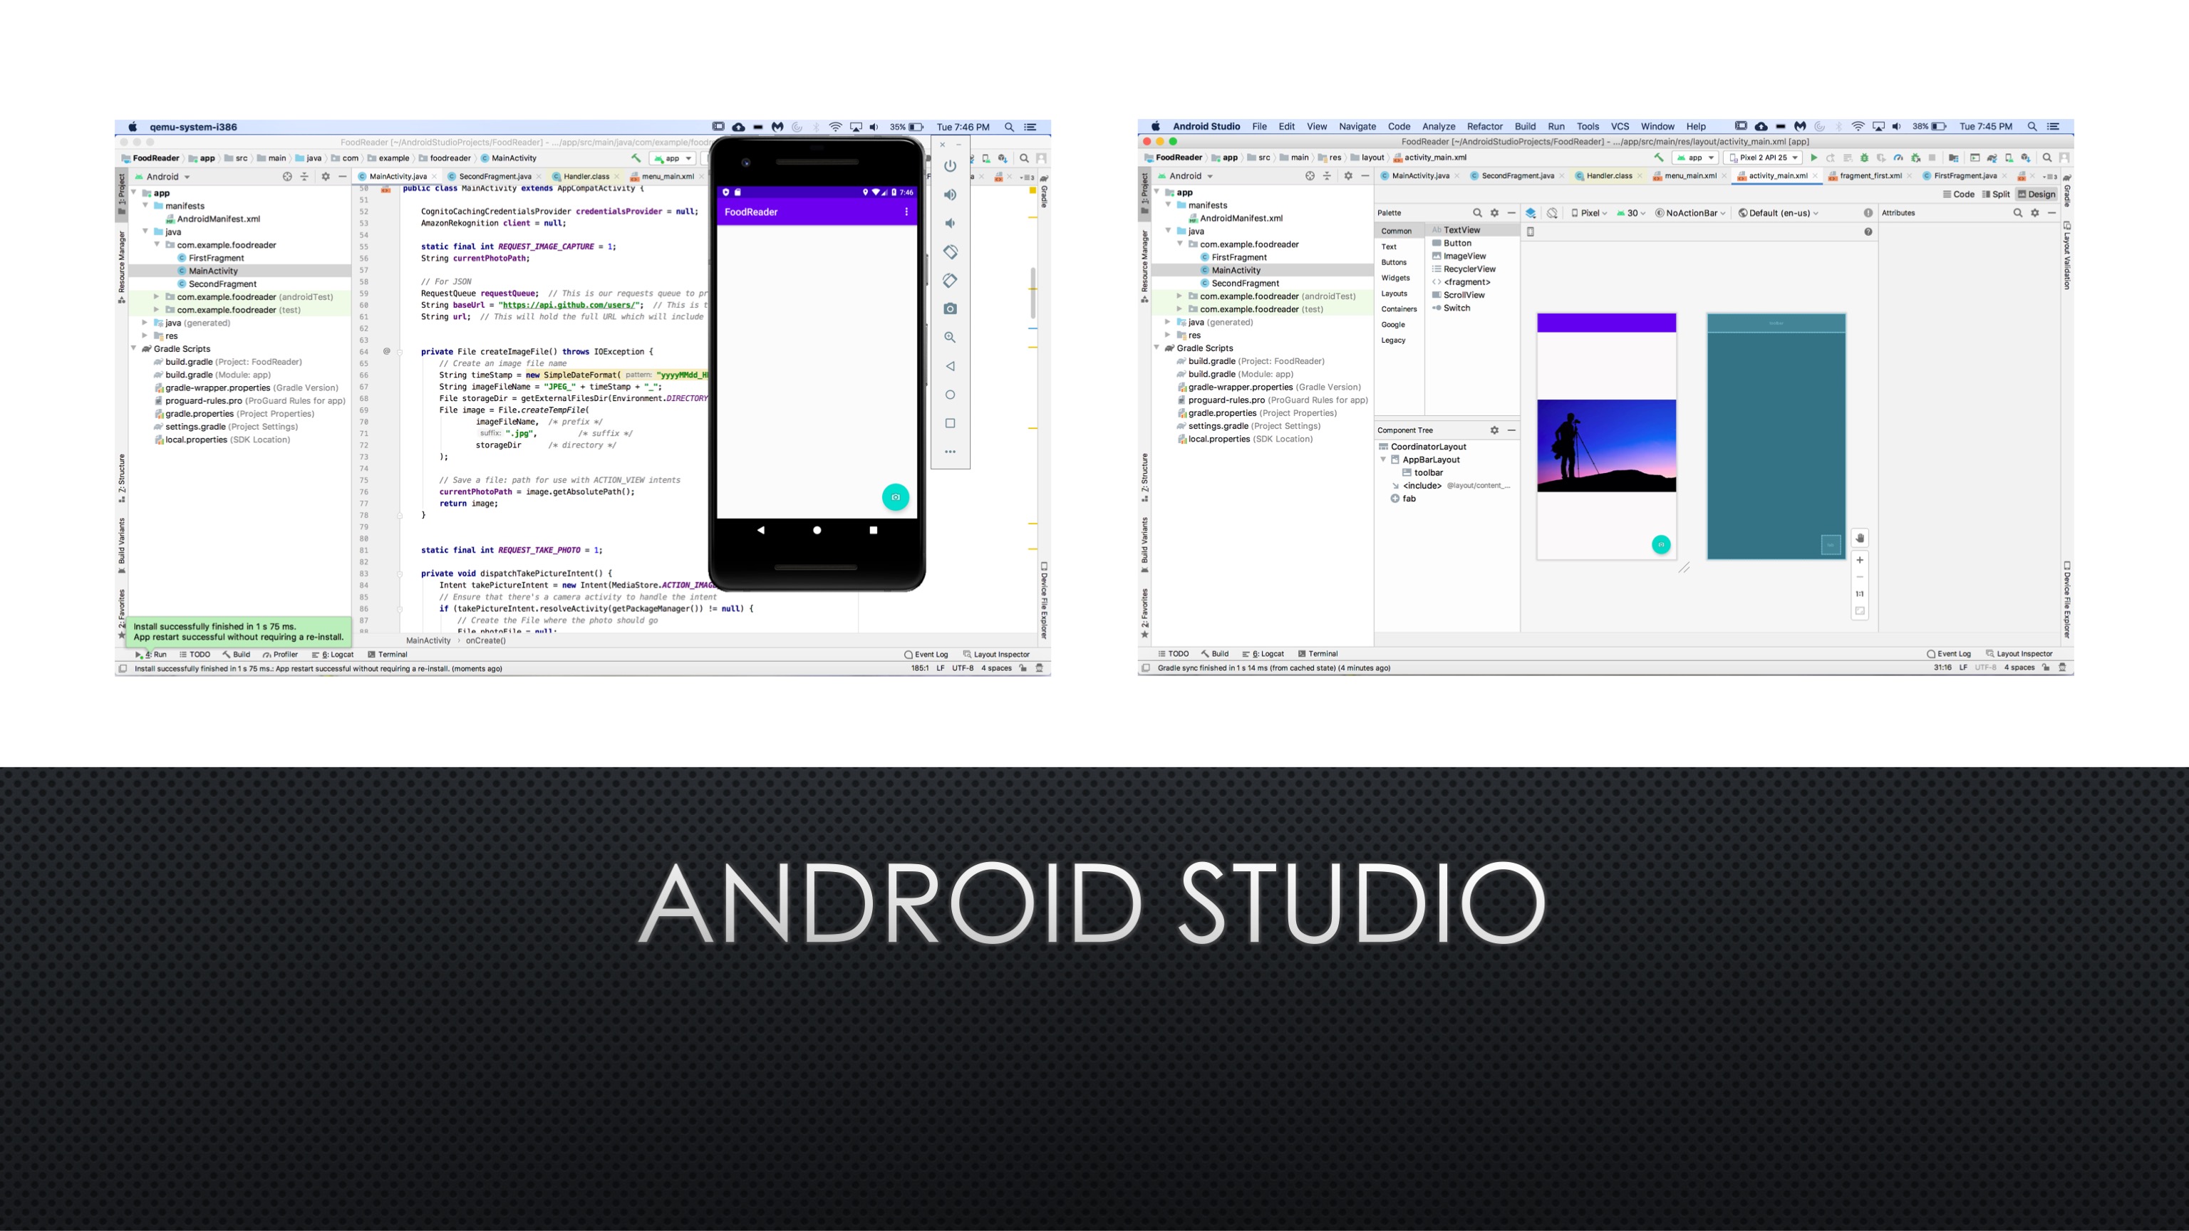
Task: Collapse AppBarLayout in Component Tree
Action: click(1383, 459)
